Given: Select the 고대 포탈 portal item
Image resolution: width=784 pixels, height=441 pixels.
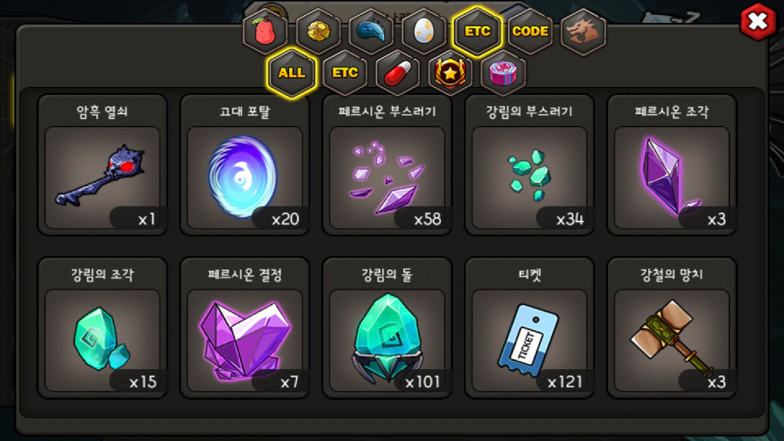Looking at the screenshot, I should click(245, 165).
